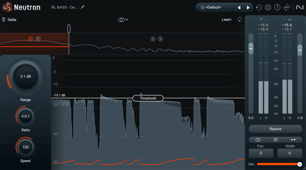Click input gain readout 0.0
This screenshot has height=170, width=306.
pos(251,118)
